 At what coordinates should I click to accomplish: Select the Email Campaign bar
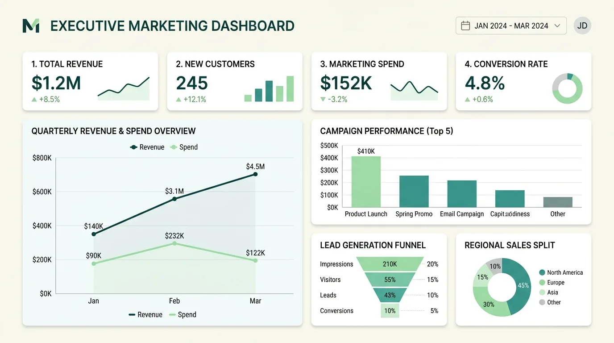[462, 194]
